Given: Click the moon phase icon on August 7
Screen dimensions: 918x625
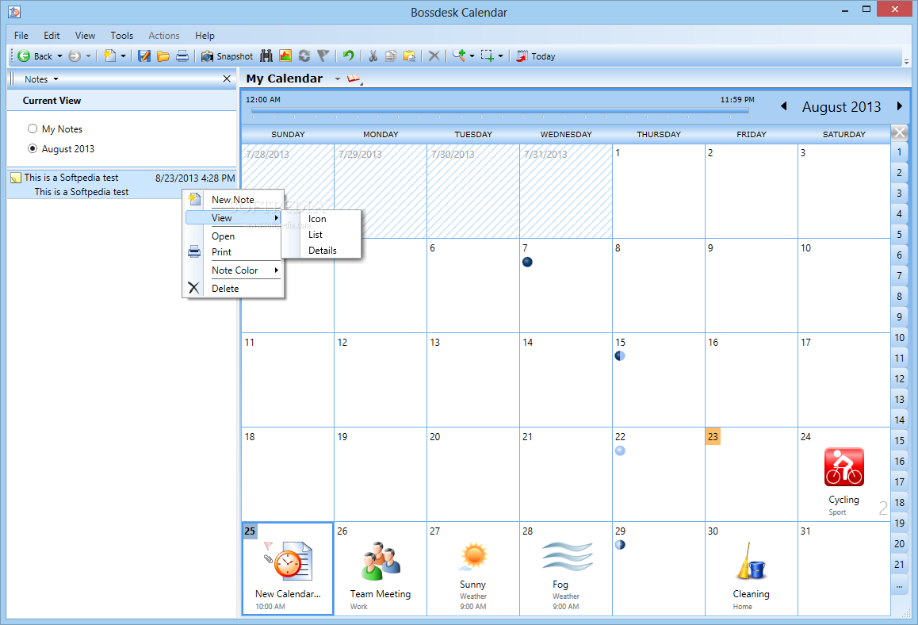Looking at the screenshot, I should 527,262.
